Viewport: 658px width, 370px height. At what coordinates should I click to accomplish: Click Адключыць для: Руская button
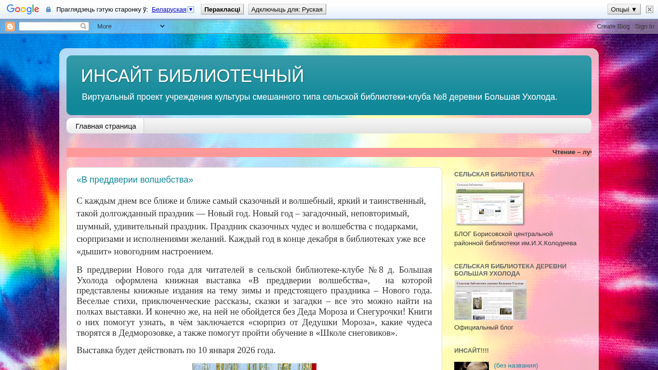[287, 10]
